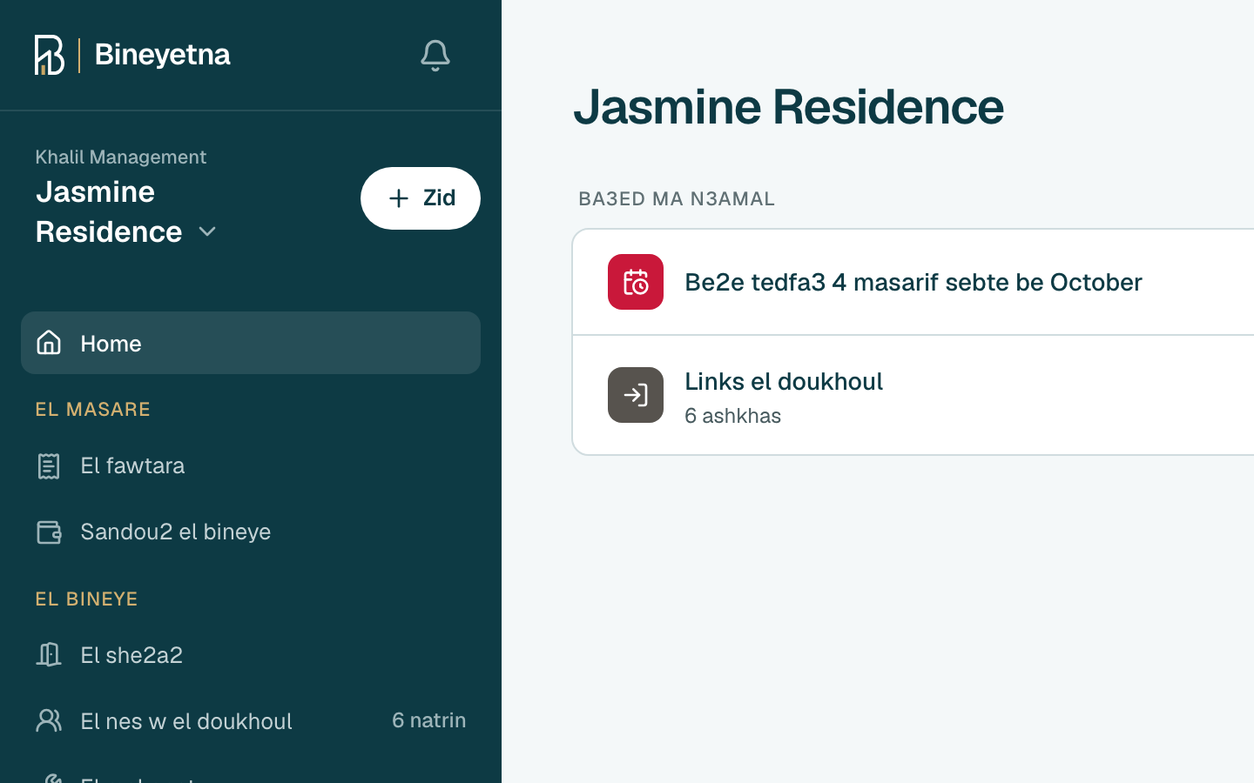Click the Khalil Management label
The height and width of the screenshot is (783, 1254).
tap(120, 157)
